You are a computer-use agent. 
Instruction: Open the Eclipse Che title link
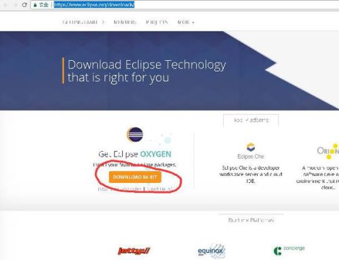(251, 156)
